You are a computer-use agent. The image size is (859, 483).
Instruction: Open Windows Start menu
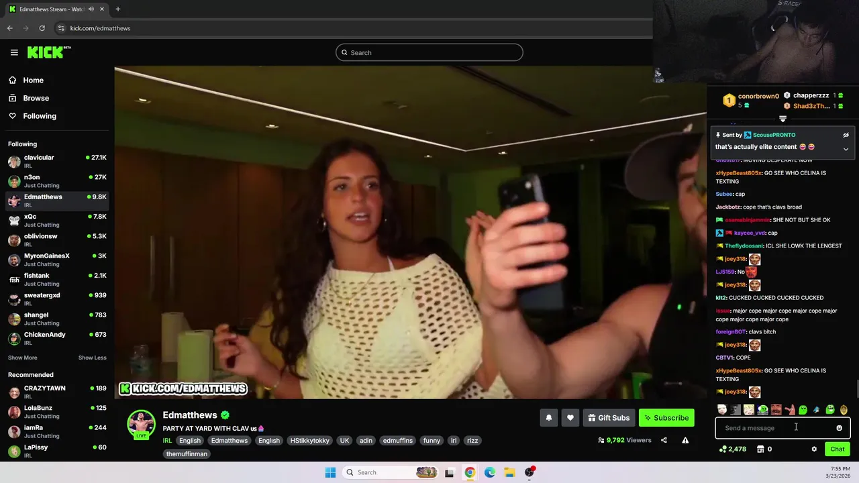(x=330, y=472)
